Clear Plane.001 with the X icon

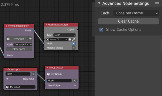point(66,40)
